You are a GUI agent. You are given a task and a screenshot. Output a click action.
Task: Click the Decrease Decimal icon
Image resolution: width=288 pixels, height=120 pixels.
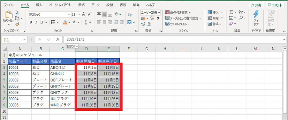[149, 24]
